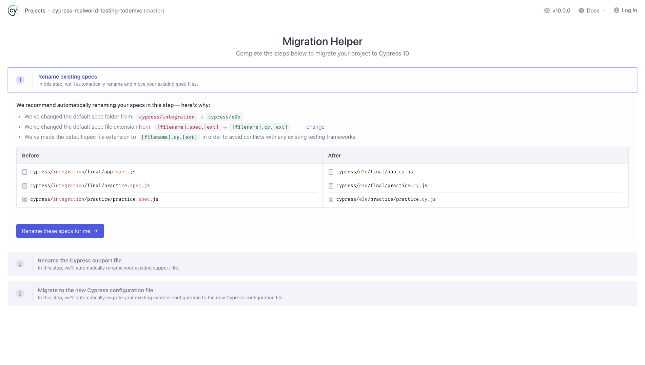Click file icon for e2e/final/practice.cy.js
Image resolution: width=645 pixels, height=365 pixels.
pyautogui.click(x=331, y=186)
